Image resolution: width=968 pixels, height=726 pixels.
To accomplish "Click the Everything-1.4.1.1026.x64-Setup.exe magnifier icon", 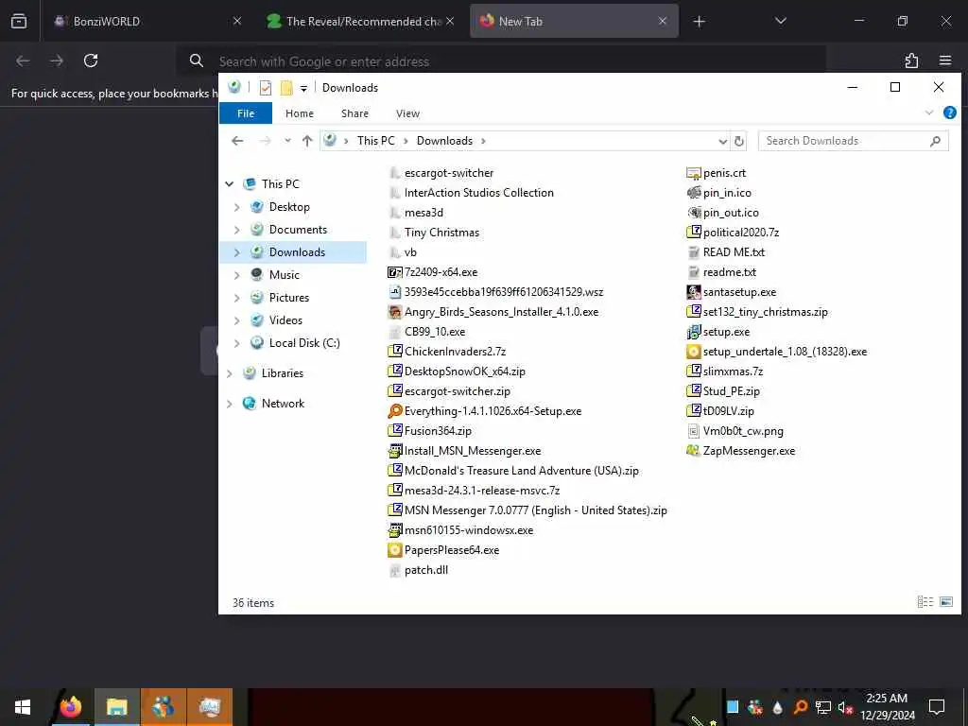I will [395, 411].
